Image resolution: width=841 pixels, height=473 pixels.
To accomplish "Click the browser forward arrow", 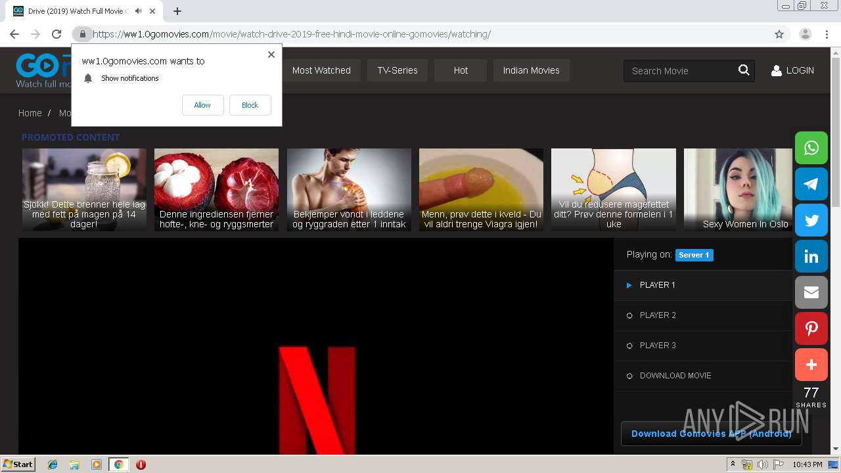I will pos(35,34).
